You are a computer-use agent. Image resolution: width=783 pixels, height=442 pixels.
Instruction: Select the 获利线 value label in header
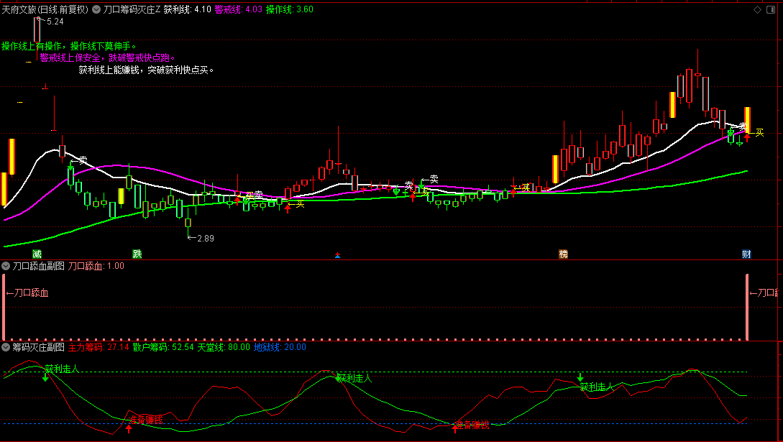click(x=187, y=10)
